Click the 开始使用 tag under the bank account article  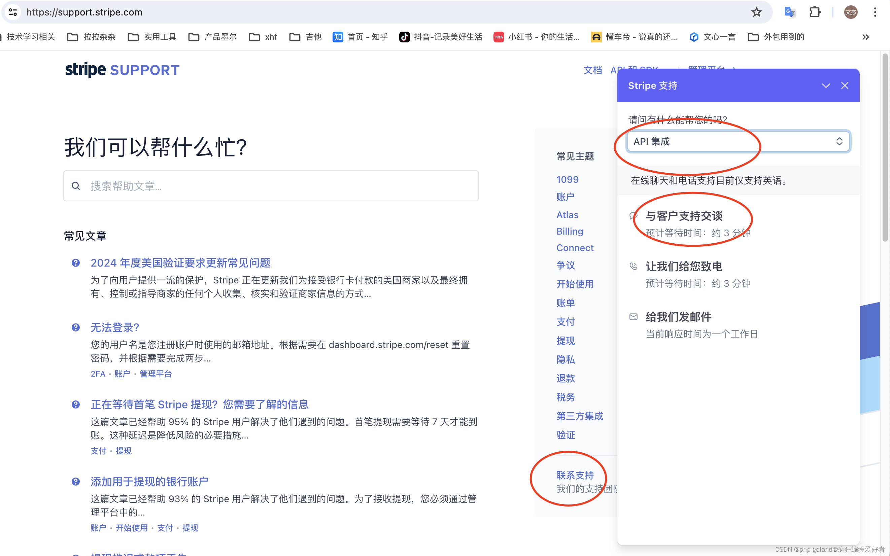coord(132,528)
